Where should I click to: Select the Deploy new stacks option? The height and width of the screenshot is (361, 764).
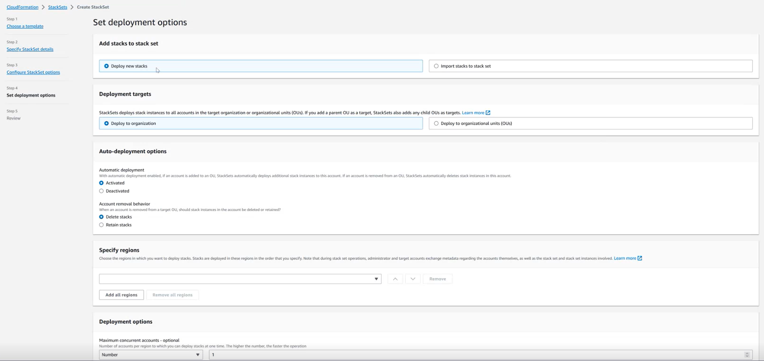107,66
